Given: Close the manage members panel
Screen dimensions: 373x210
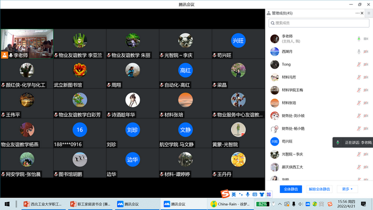Looking at the screenshot, I should click(x=362, y=13).
